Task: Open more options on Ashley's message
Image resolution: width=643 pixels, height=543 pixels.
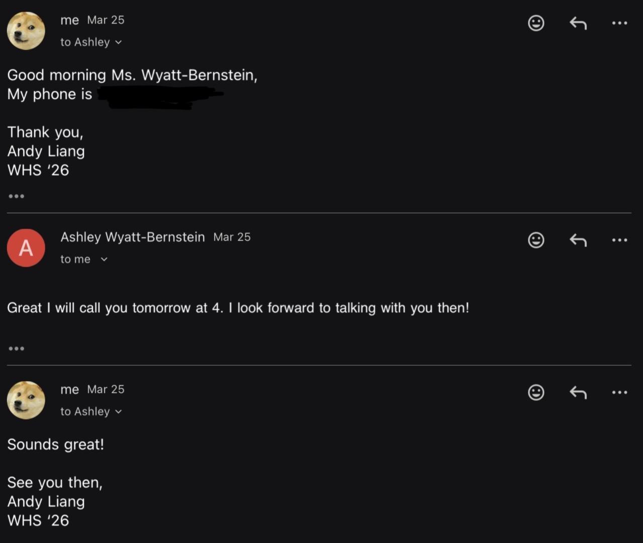Action: (x=619, y=240)
